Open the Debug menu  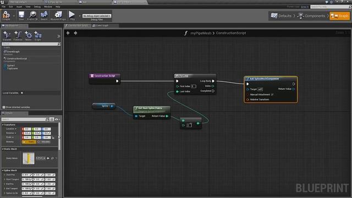click(x=37, y=7)
